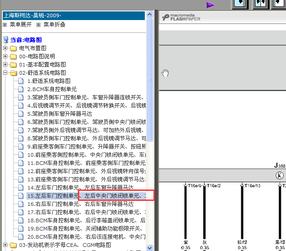Click the folder icon of 01-基本配置电路图
The image size is (286, 251).
(13, 65)
